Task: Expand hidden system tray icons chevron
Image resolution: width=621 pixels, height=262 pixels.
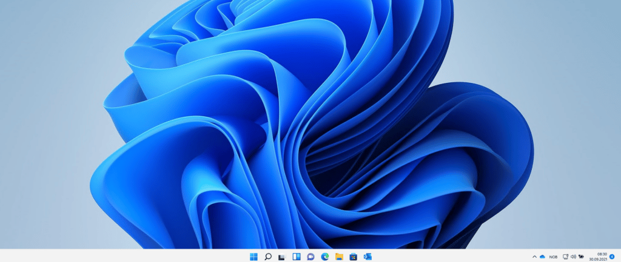Action: tap(535, 257)
